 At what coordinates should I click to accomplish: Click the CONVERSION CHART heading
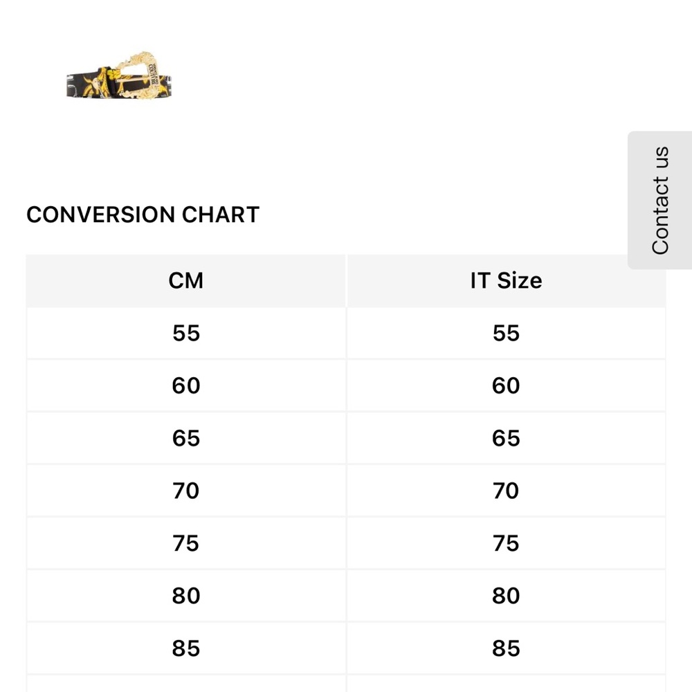(143, 215)
